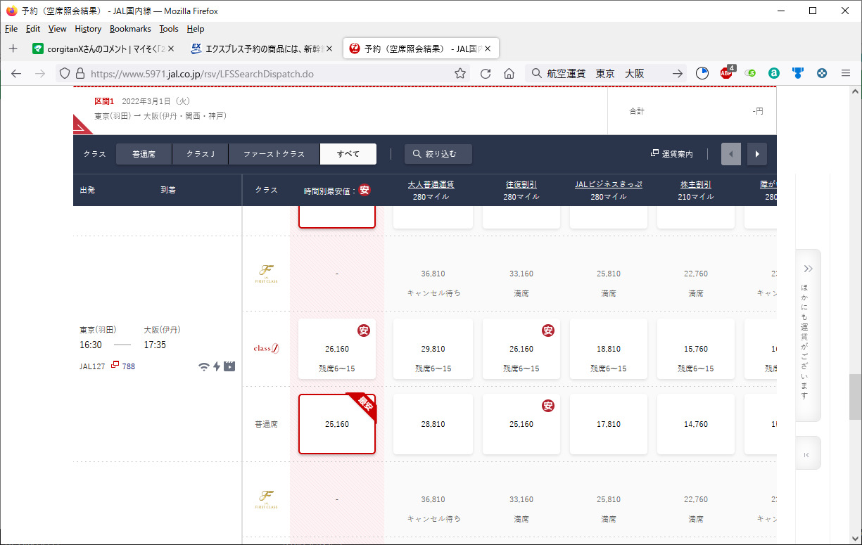The image size is (862, 545).
Task: Click the Firefox reload page icon
Action: (485, 73)
